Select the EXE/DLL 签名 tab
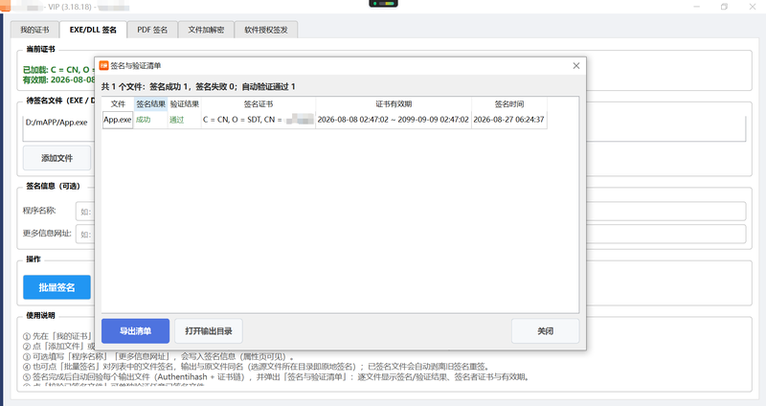 [93, 30]
